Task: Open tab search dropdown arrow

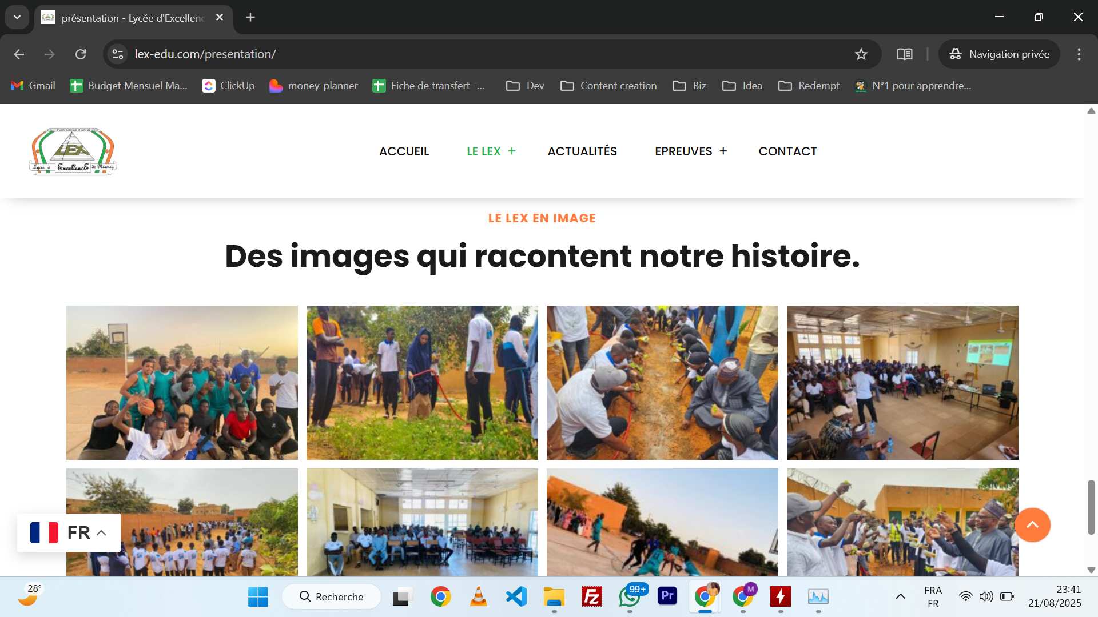Action: point(17,17)
